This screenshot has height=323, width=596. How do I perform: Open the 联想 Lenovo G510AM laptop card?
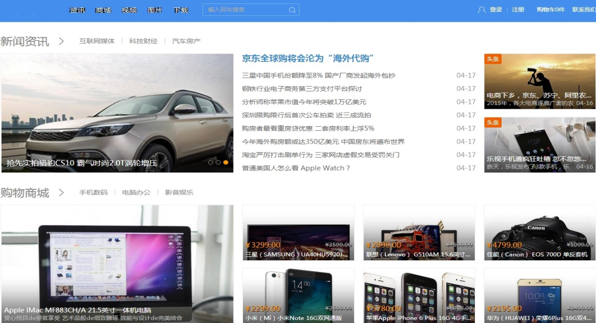pos(419,233)
